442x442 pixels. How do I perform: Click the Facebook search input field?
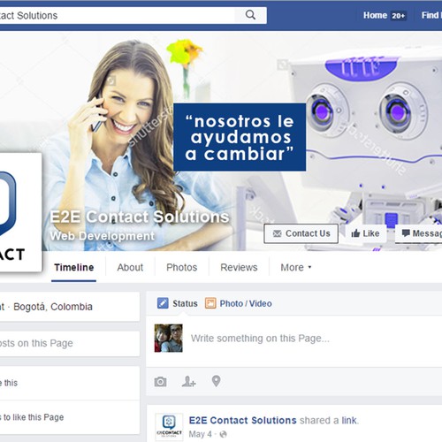118,15
